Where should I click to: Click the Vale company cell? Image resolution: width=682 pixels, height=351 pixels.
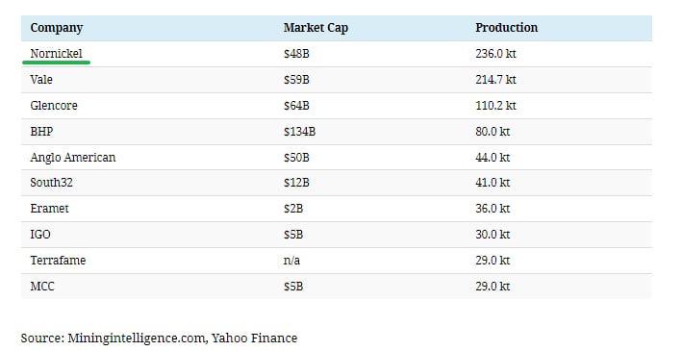tap(41, 80)
